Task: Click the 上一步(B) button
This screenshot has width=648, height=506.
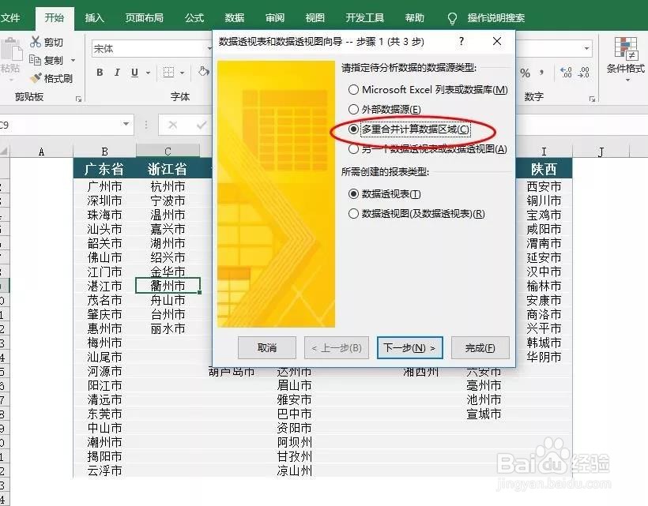Action: 337,348
